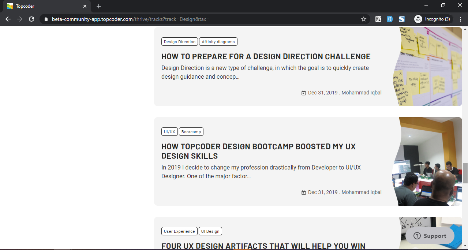Click calendar icon on Bootcamp article
The height and width of the screenshot is (250, 468).
pyautogui.click(x=303, y=193)
